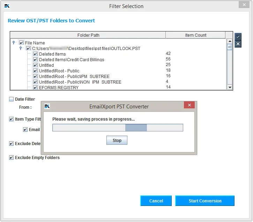Click the 'From :' date label
The height and width of the screenshot is (222, 253).
pyautogui.click(x=25, y=107)
